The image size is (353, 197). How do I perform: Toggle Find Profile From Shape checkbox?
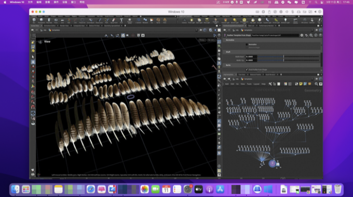(x=247, y=69)
